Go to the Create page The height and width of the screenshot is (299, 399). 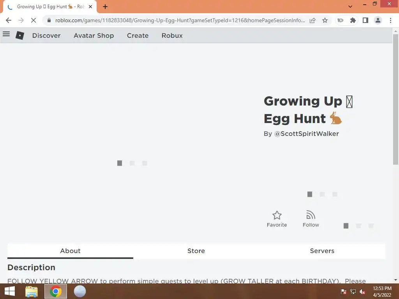pos(138,35)
